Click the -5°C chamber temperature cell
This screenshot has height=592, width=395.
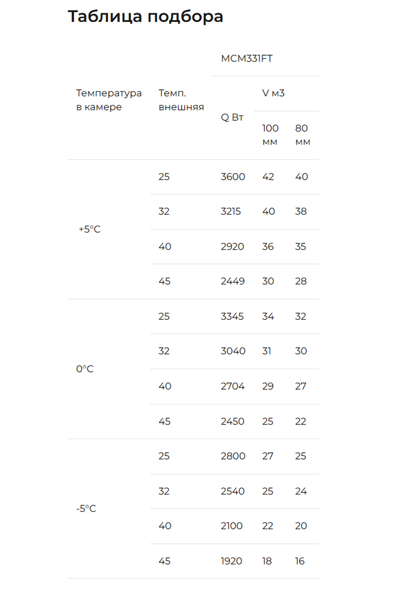(x=86, y=509)
